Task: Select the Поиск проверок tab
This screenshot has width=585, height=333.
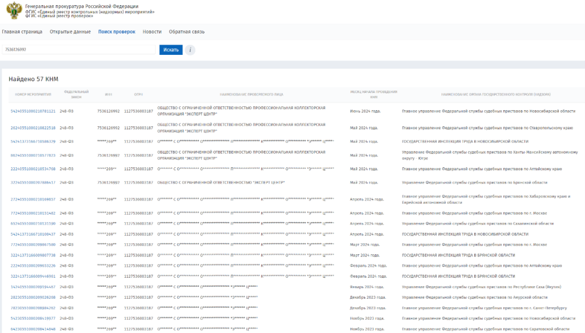Action: 117,32
